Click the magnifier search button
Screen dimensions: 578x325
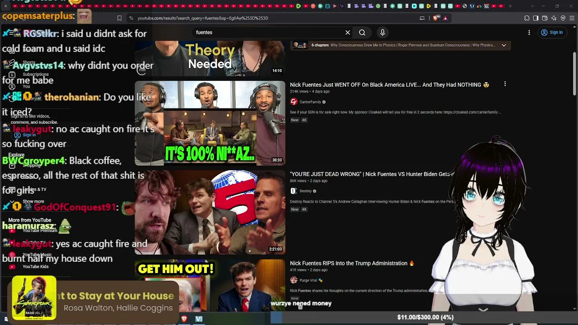(x=362, y=32)
